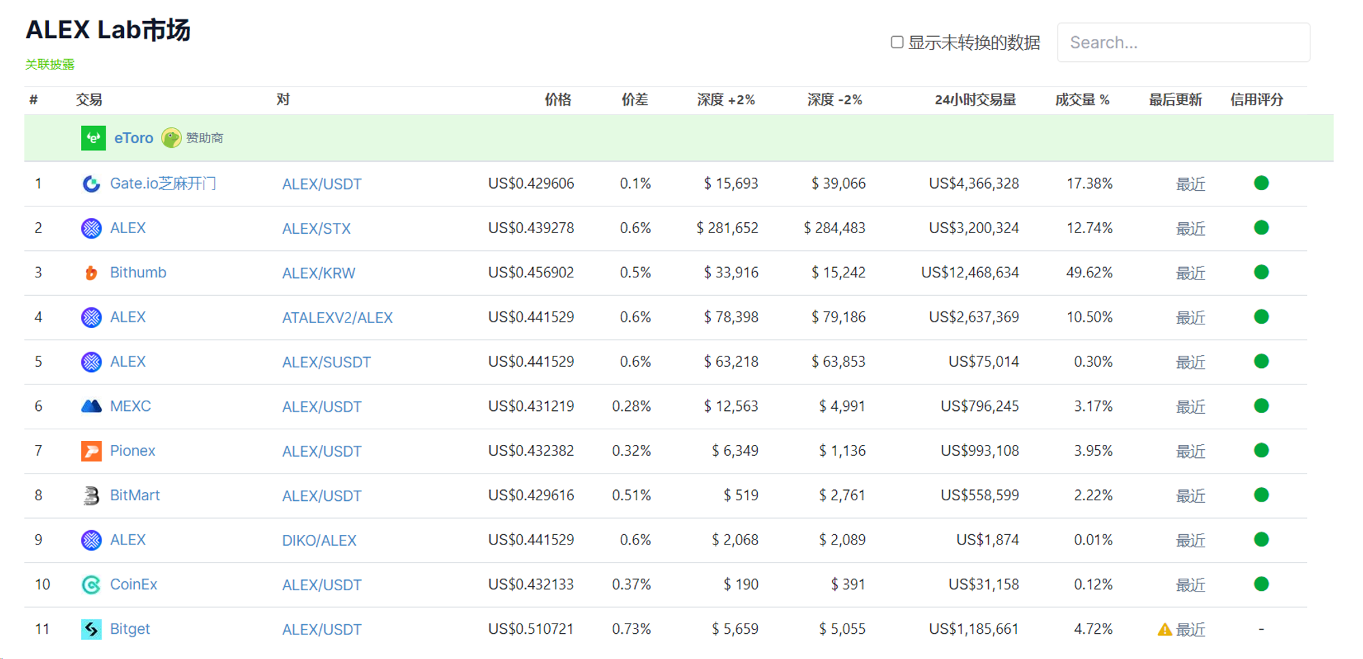Click the green credit dot on the CoinEx row
The width and height of the screenshot is (1363, 659).
pyautogui.click(x=1261, y=584)
